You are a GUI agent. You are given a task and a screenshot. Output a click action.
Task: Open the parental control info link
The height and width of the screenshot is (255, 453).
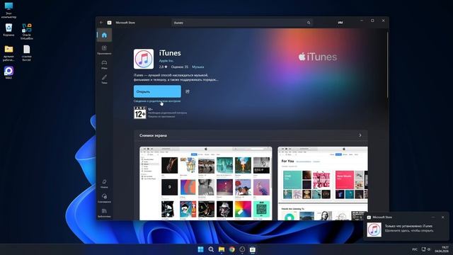[x=157, y=101]
